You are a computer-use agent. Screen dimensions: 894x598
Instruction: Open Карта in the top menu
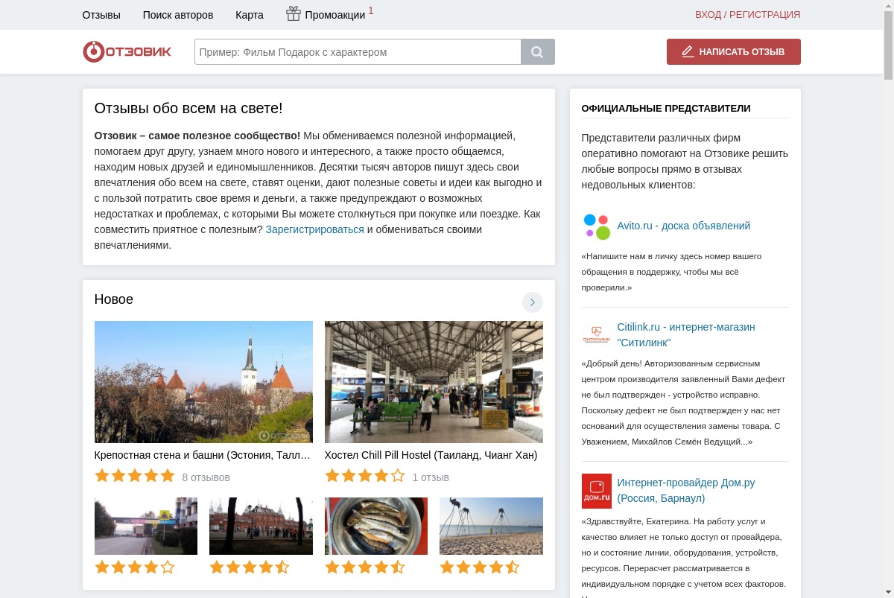(x=250, y=15)
